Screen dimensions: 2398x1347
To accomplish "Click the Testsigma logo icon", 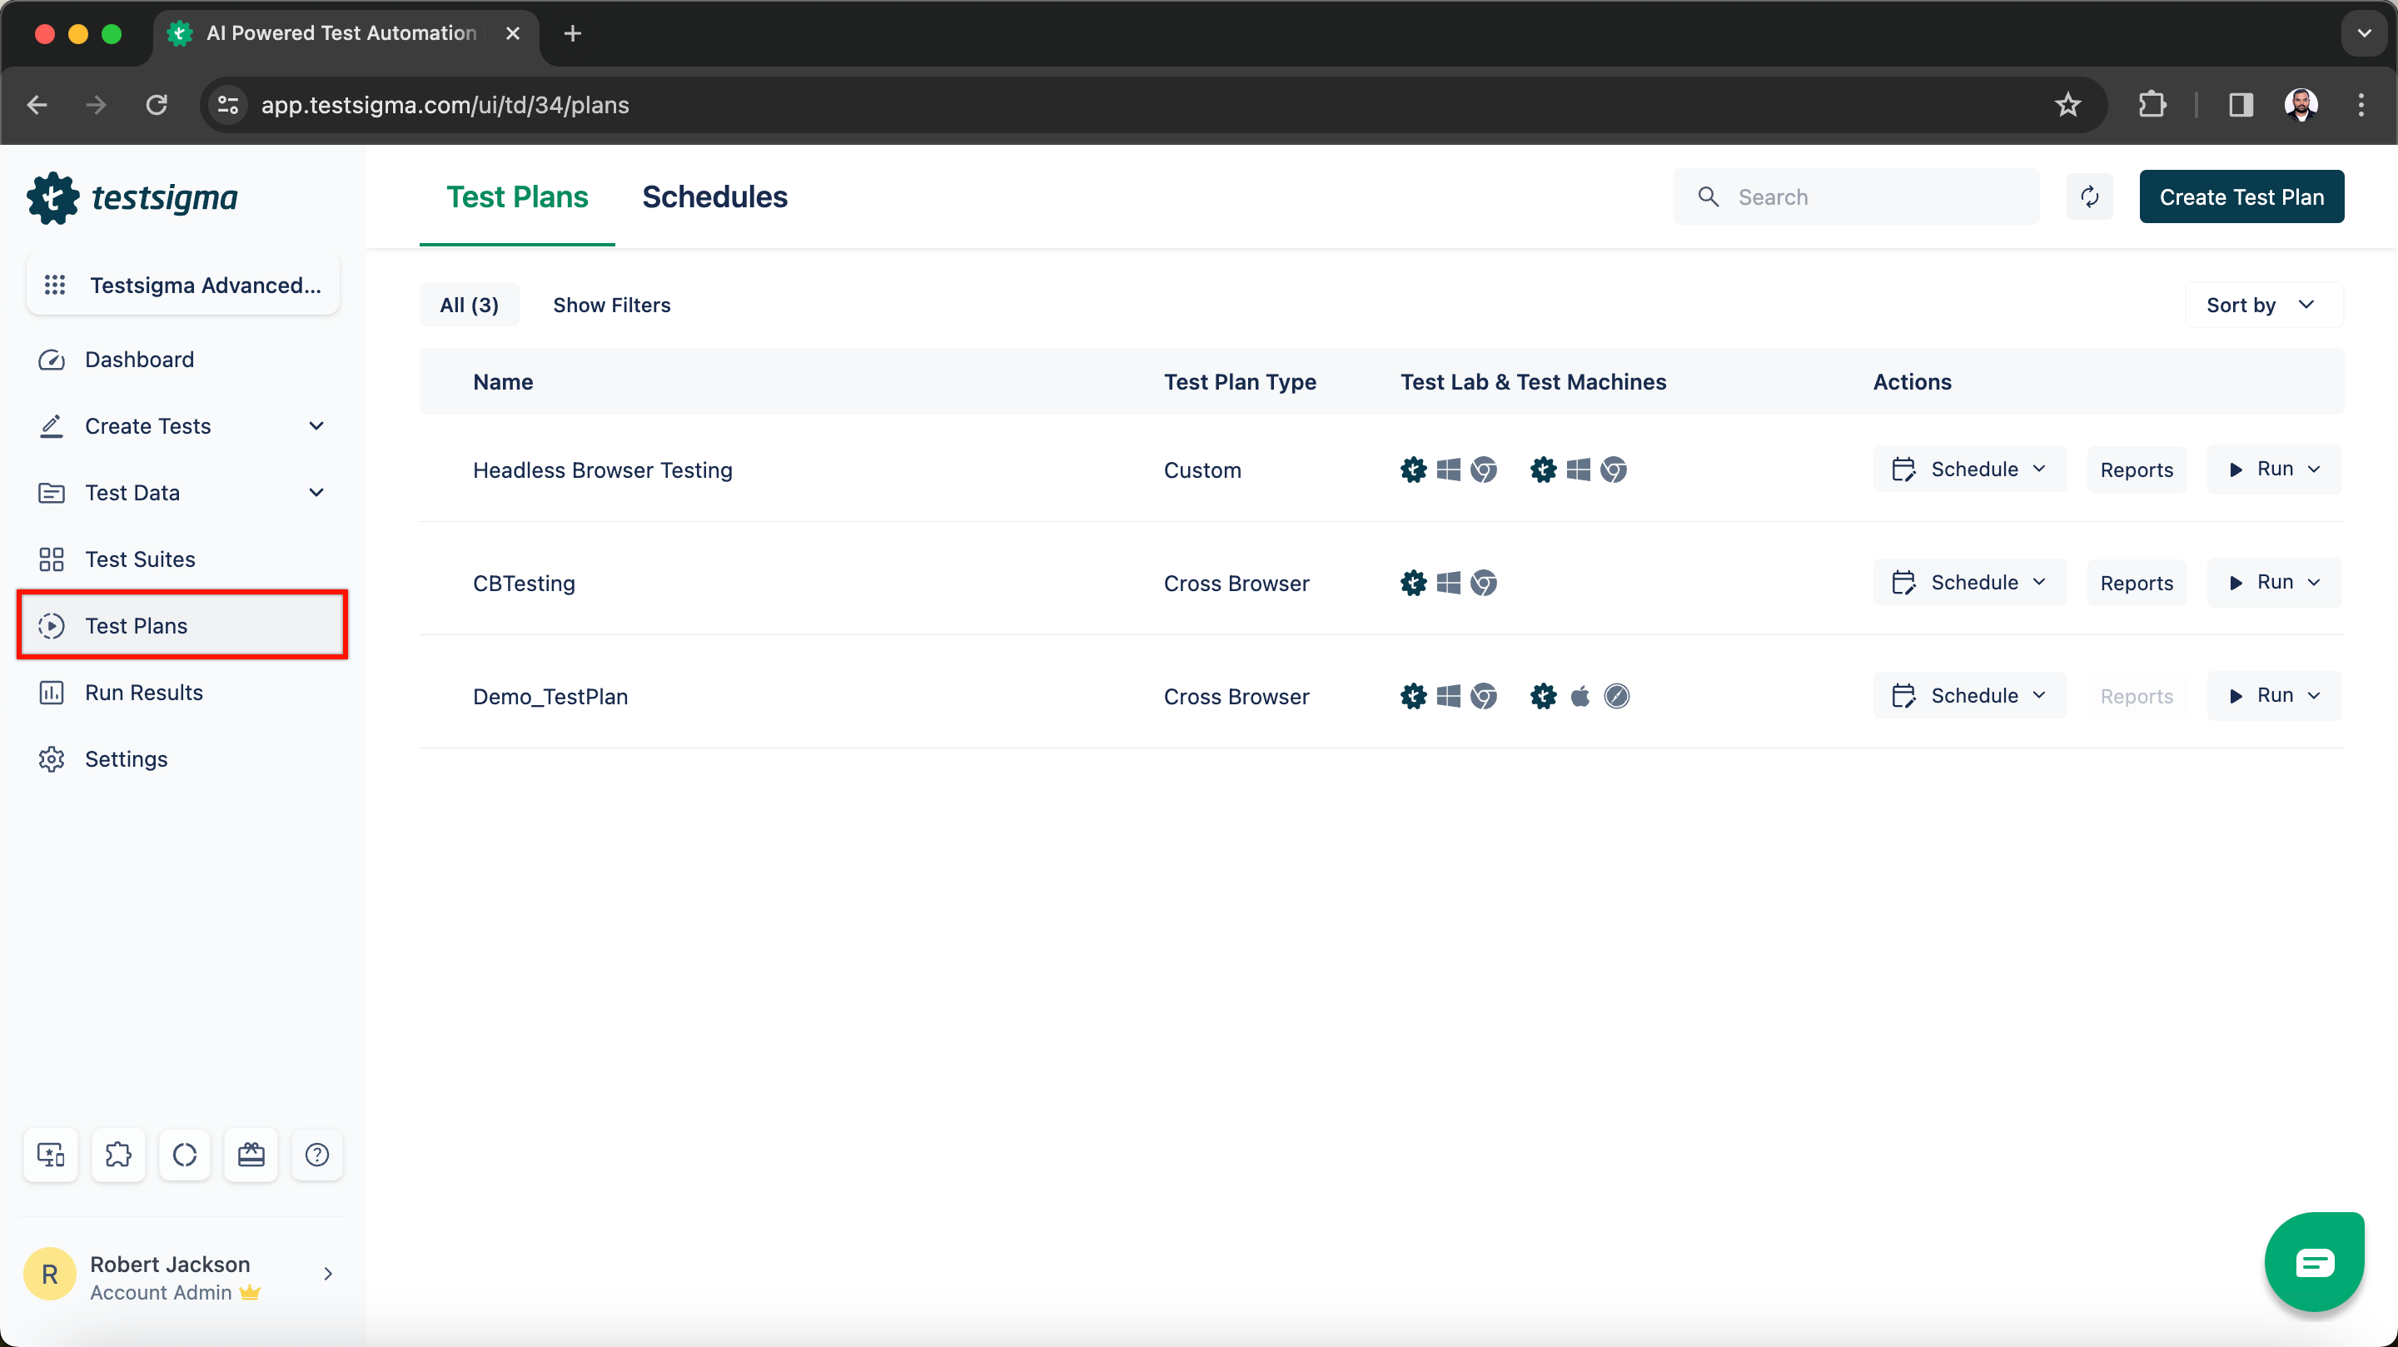I will [x=51, y=197].
